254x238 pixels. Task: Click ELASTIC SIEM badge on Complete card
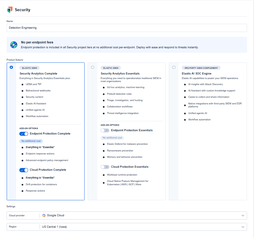30,68
